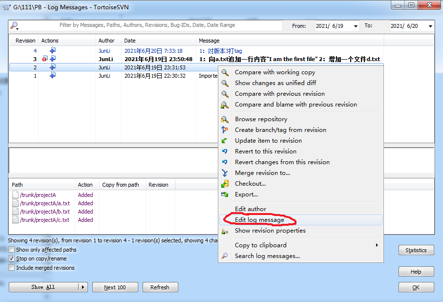This screenshot has width=443, height=302.
Task: Click the added action icon for revision 4
Action: pyautogui.click(x=53, y=50)
